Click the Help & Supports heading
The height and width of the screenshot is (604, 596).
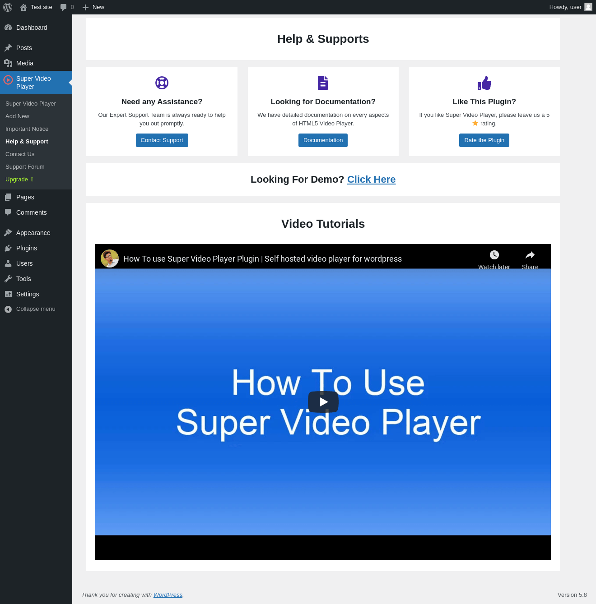[x=323, y=39]
